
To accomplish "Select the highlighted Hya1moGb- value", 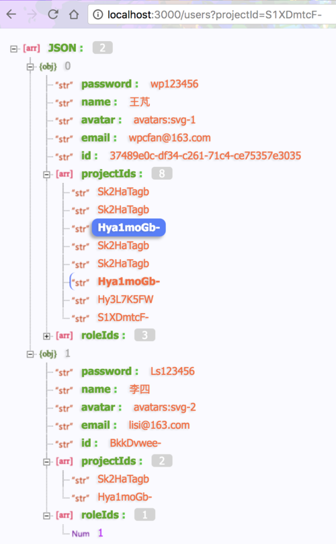I will (x=128, y=228).
